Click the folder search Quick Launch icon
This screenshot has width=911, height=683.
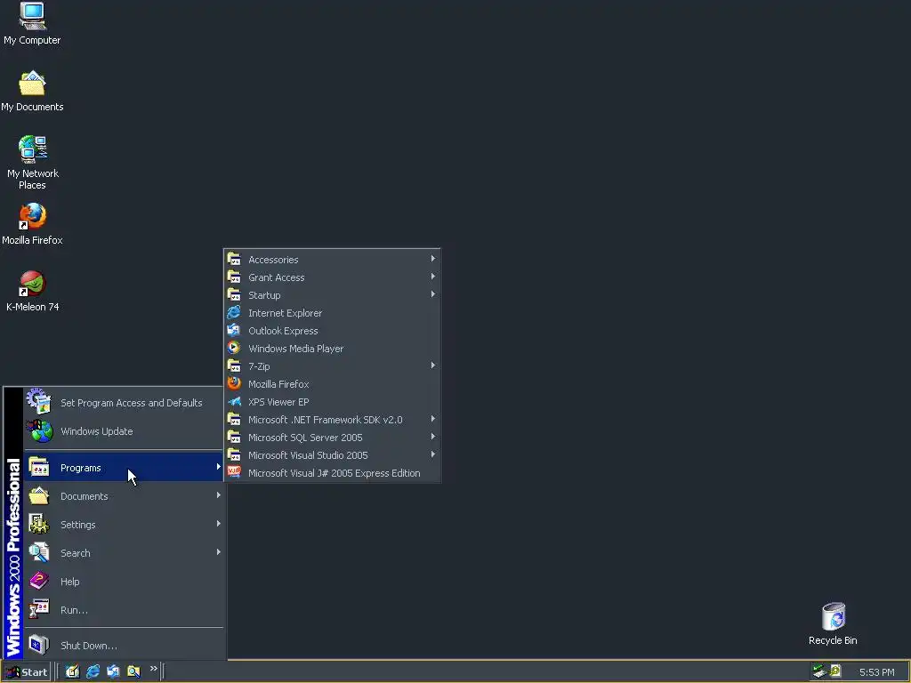[x=133, y=671]
